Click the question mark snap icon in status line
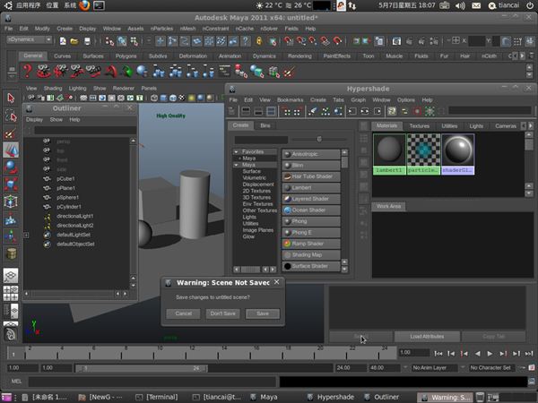 point(246,41)
